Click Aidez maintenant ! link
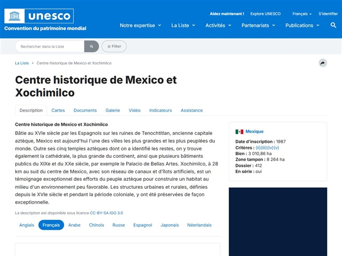 227,14
